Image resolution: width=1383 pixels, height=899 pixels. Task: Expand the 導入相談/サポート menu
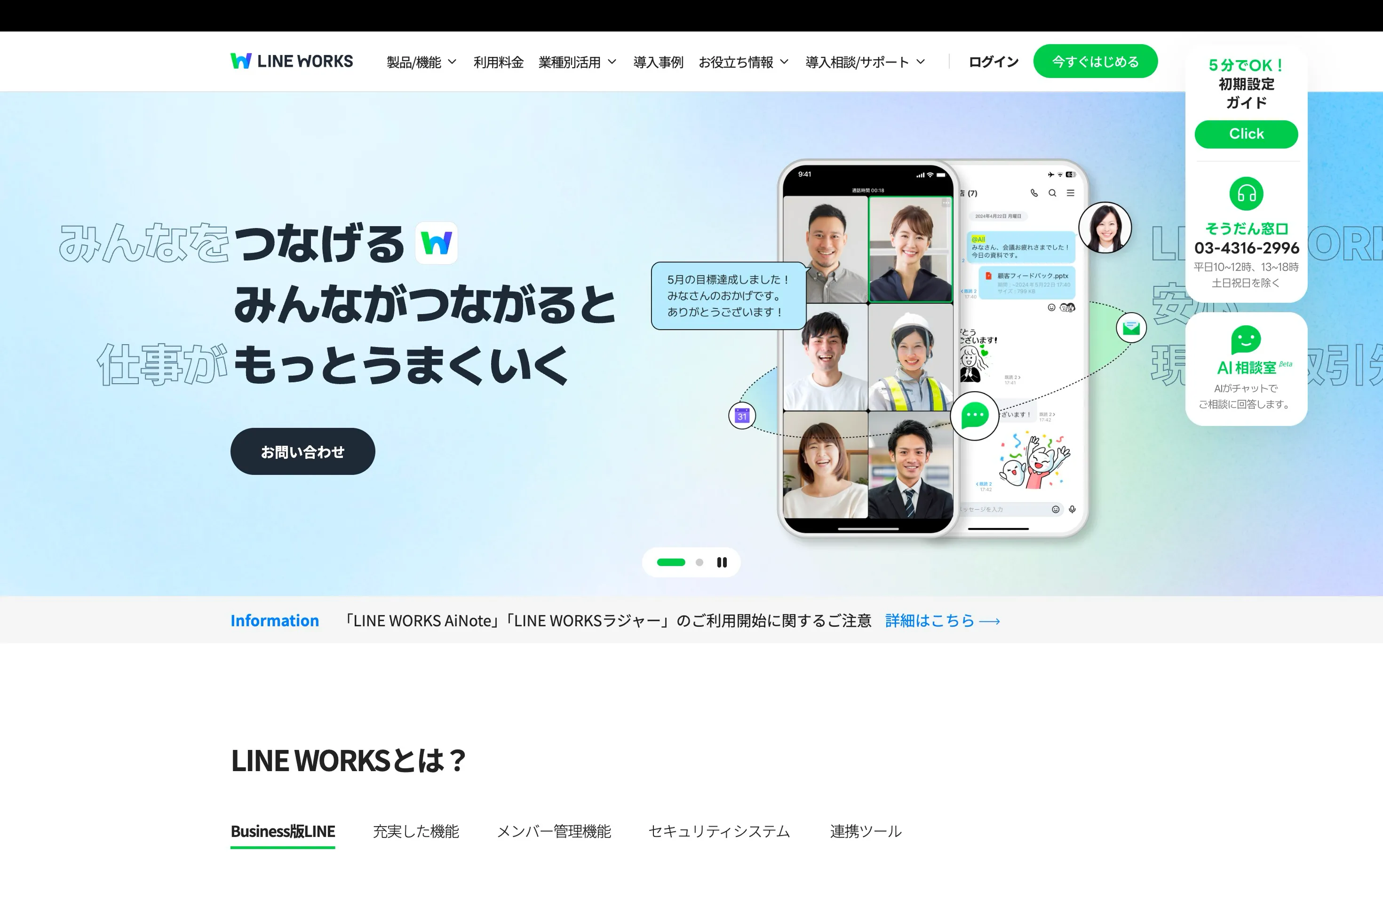(865, 62)
